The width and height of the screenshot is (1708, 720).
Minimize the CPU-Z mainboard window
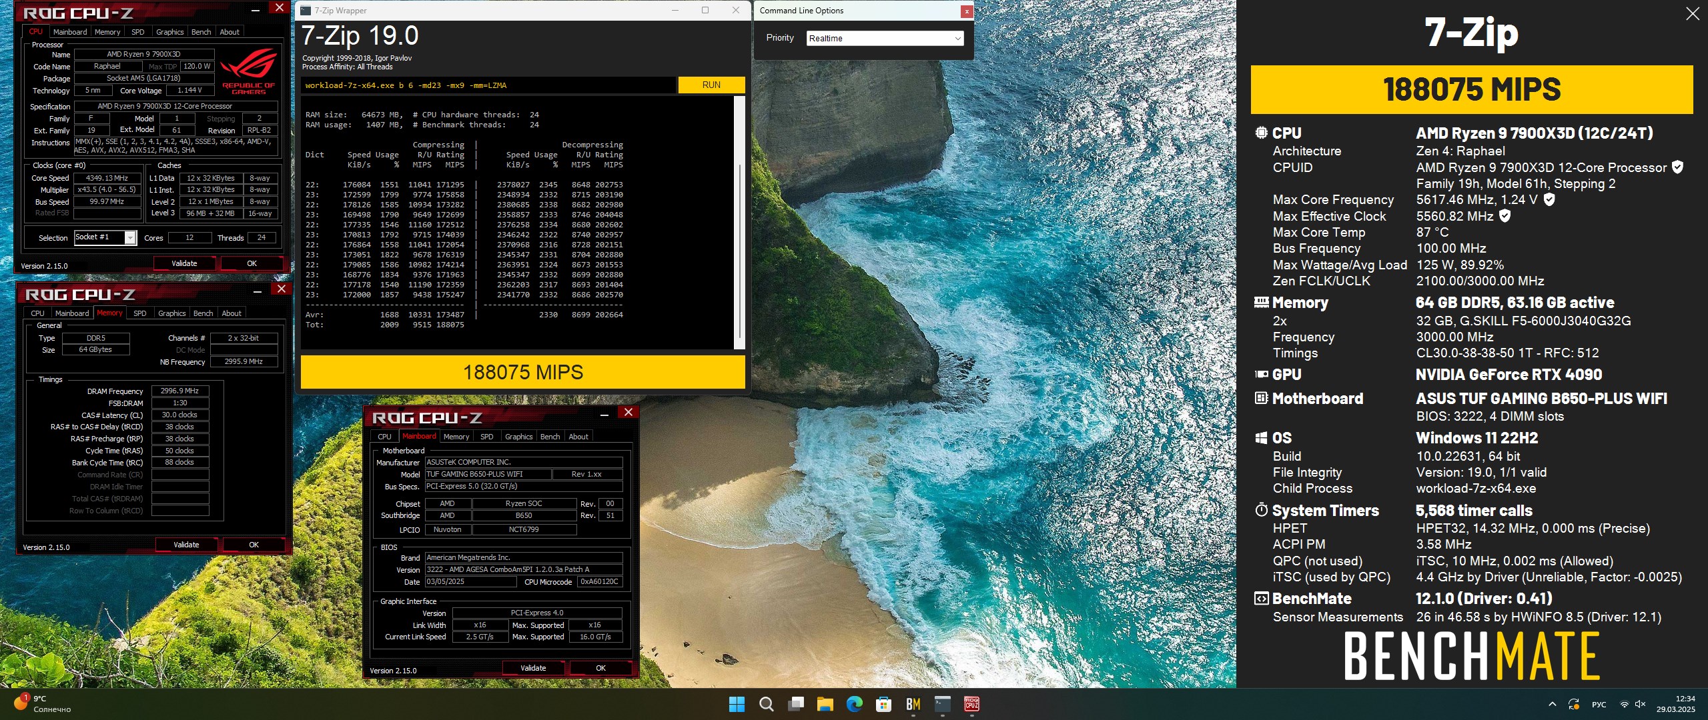tap(604, 414)
